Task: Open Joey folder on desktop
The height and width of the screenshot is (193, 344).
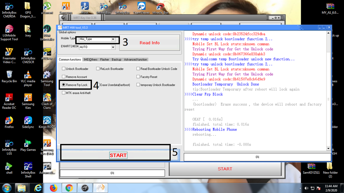Action: pos(28,31)
